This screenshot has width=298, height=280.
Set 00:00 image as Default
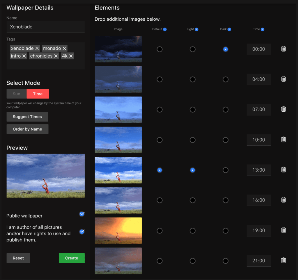coord(160,49)
